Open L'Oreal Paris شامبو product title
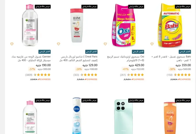This screenshot has width=196, height=134. [x=78, y=59]
